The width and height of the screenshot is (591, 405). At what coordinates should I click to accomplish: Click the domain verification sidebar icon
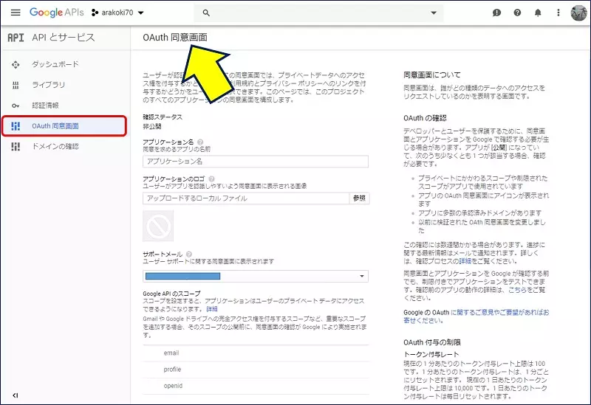[16, 146]
